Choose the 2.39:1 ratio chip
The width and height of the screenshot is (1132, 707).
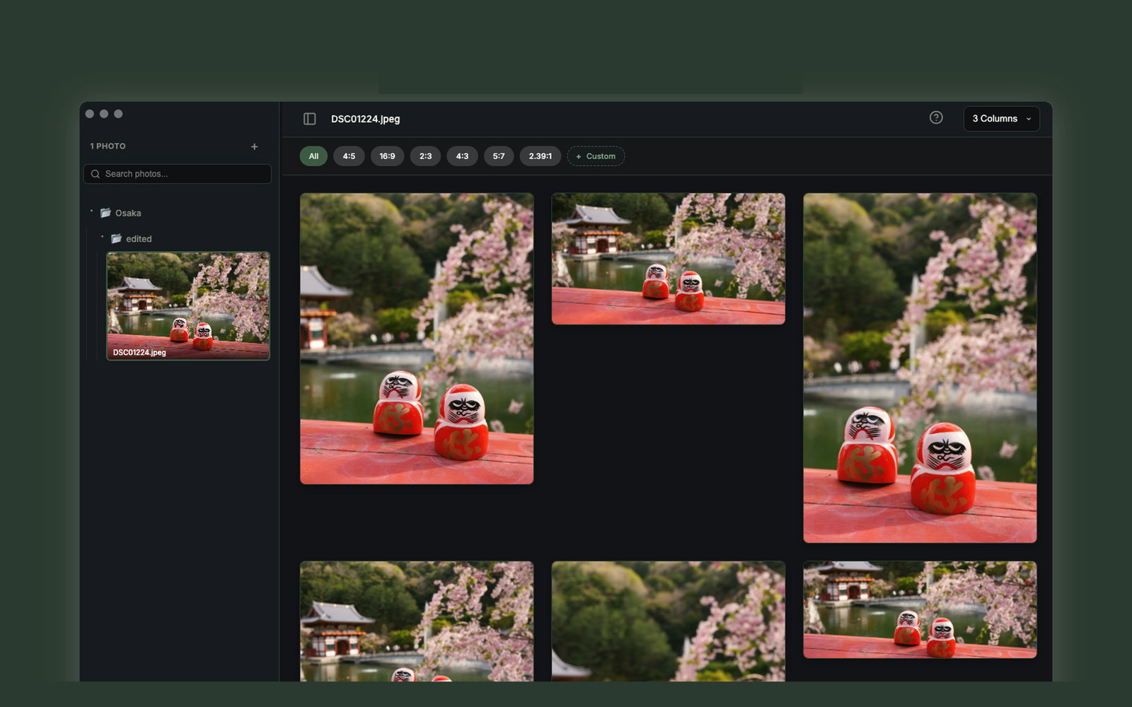pos(541,156)
